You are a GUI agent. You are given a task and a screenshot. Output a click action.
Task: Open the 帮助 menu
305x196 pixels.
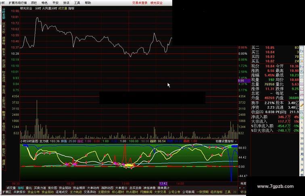point(88,3)
